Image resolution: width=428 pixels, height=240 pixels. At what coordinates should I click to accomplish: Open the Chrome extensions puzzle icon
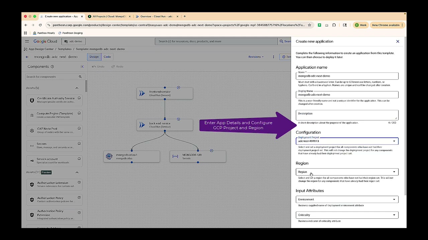point(334,25)
